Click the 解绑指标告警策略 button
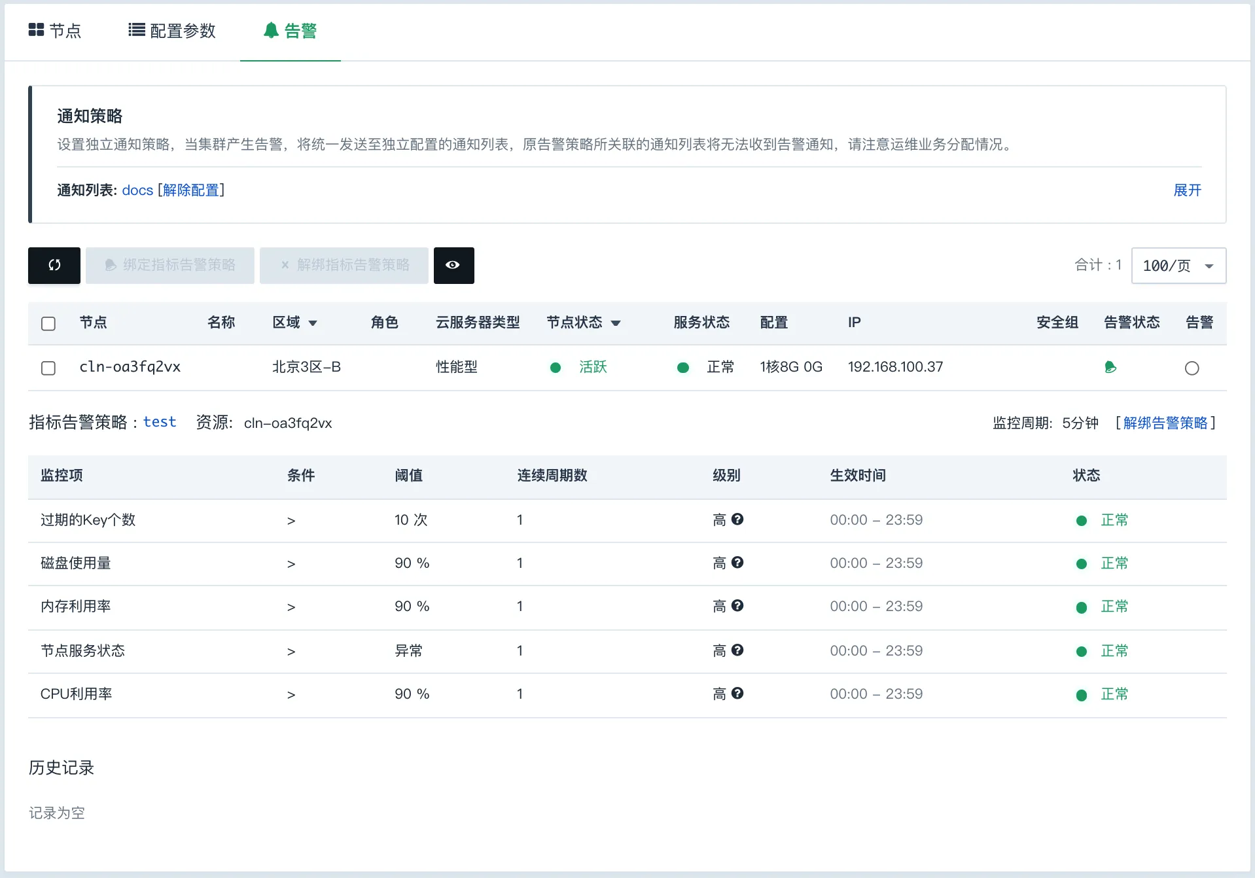Viewport: 1255px width, 878px height. (344, 265)
